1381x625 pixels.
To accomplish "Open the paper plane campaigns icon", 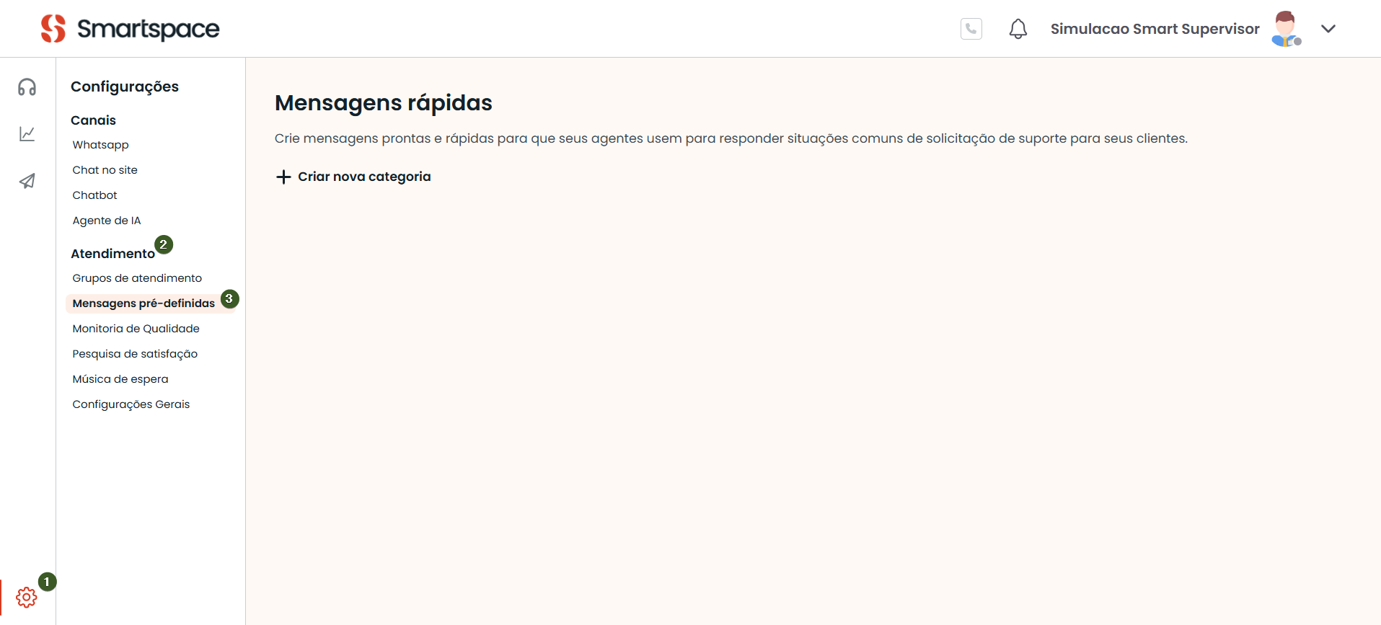I will pos(27,181).
